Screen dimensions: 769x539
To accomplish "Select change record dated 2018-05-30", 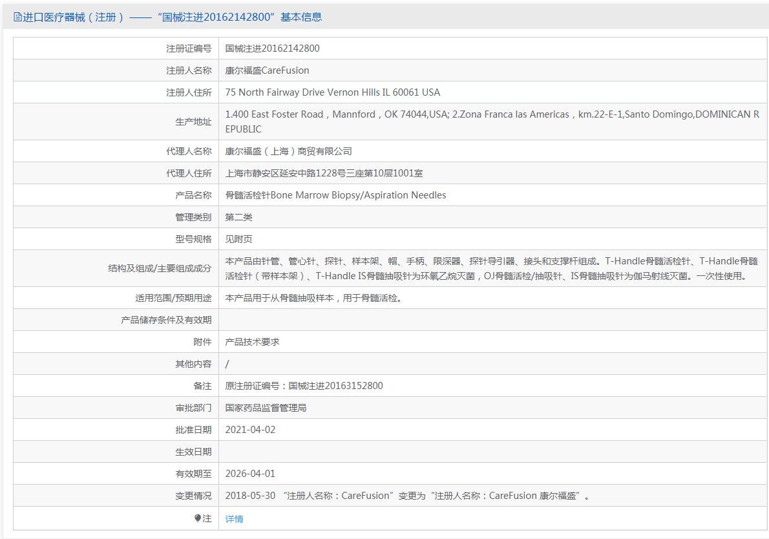I will pyautogui.click(x=408, y=496).
